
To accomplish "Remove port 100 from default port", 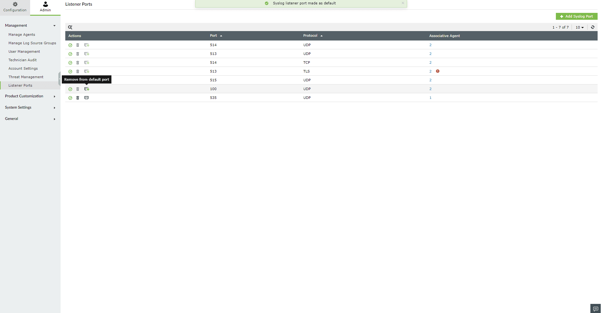I will pyautogui.click(x=87, y=89).
